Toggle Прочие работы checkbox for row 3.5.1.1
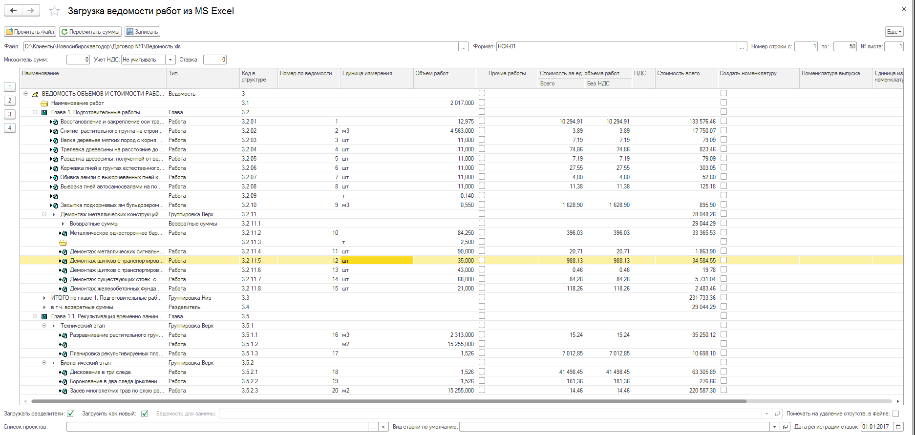915x435 pixels. click(482, 334)
